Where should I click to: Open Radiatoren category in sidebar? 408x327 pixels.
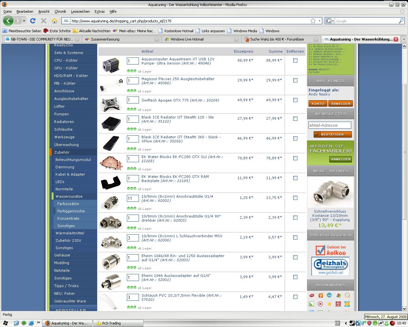click(64, 122)
